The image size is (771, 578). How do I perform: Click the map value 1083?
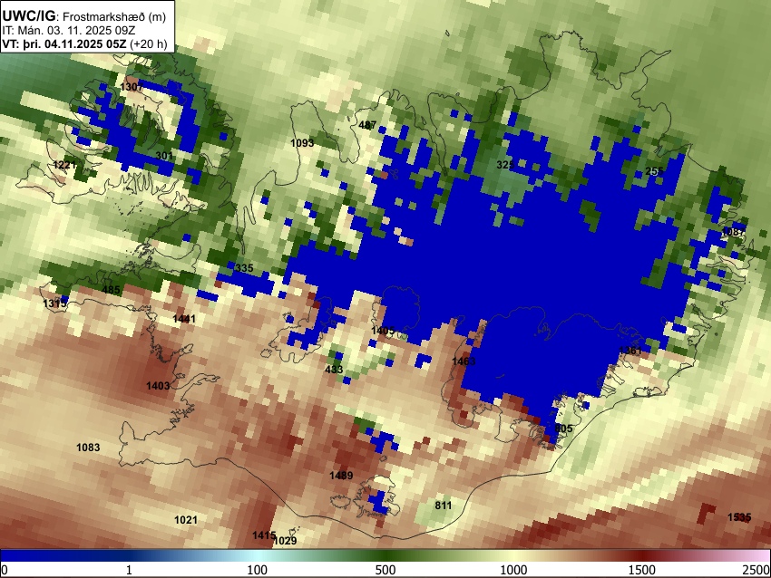coord(88,448)
